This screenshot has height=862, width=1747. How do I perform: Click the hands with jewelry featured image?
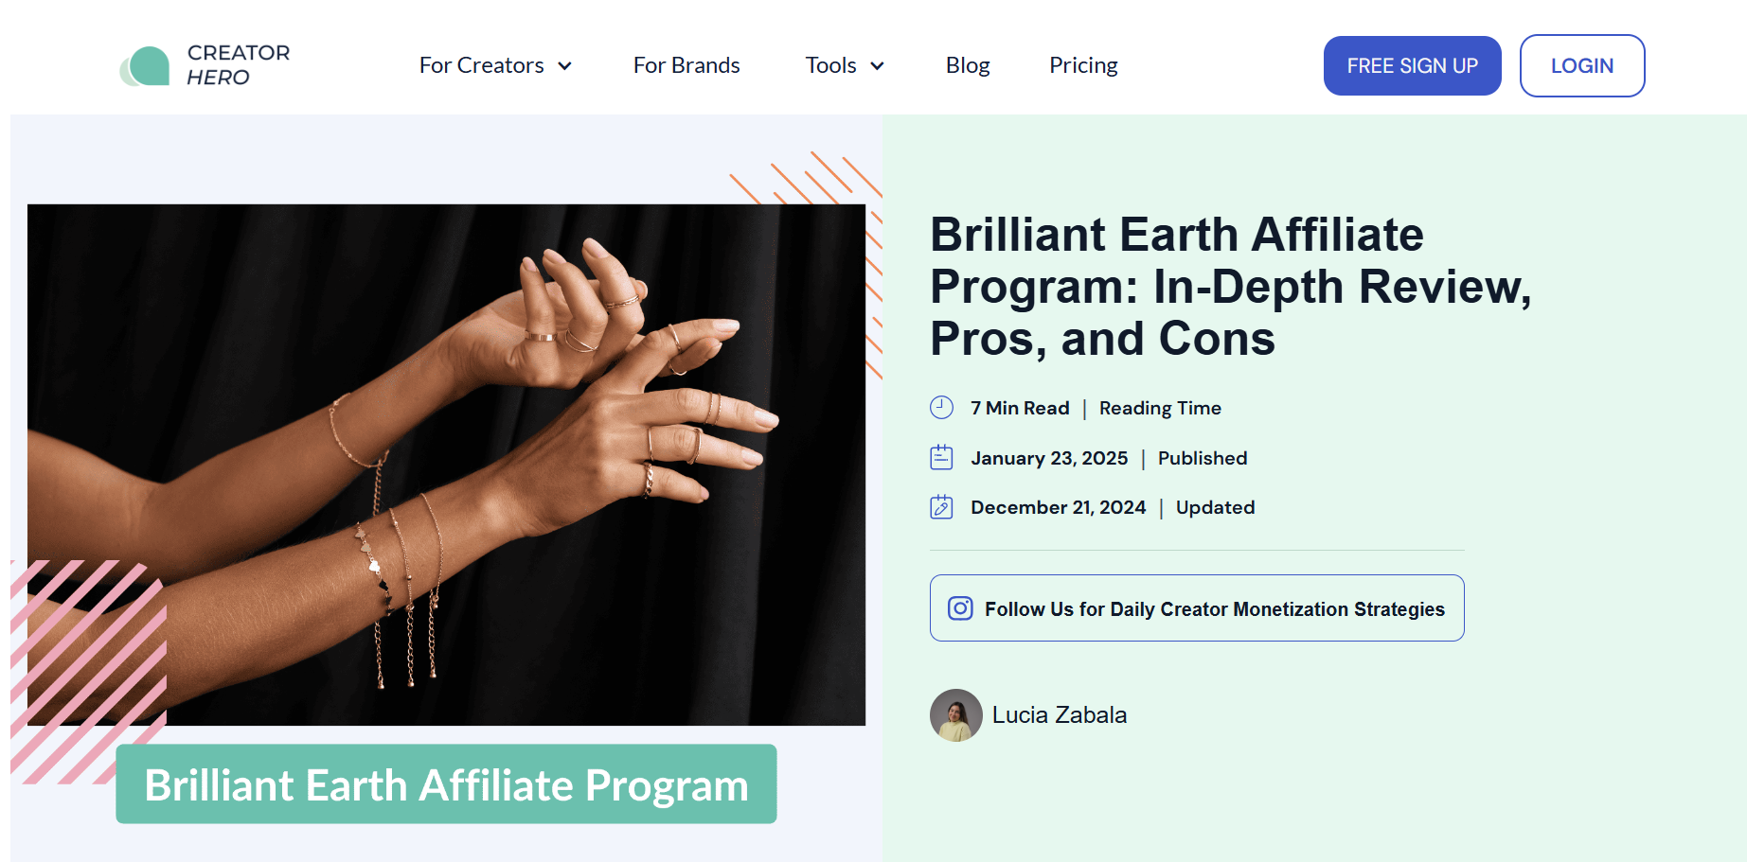[446, 465]
